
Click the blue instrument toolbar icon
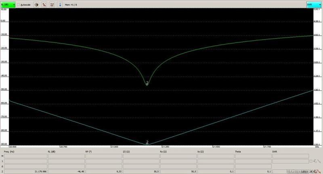[60, 4]
